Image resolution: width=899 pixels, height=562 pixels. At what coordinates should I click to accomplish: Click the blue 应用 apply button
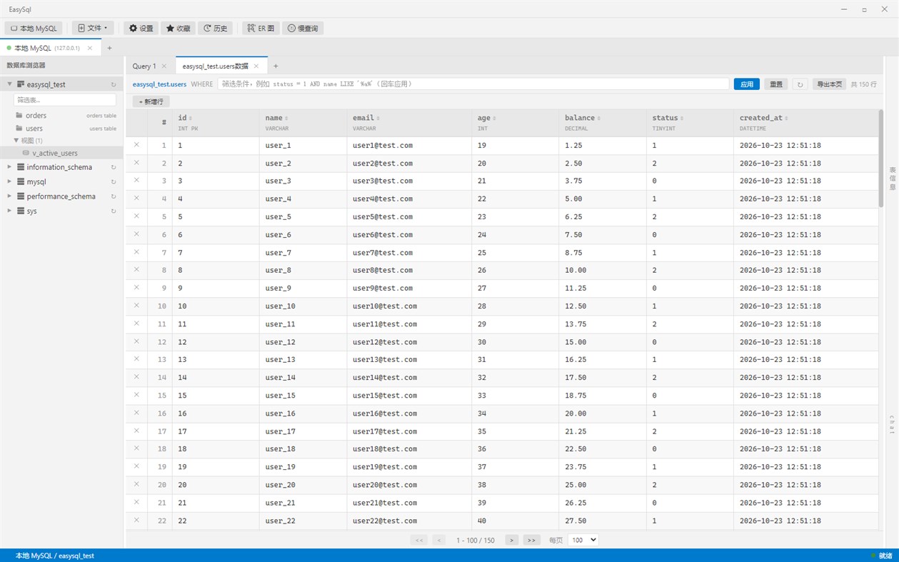[x=747, y=84]
